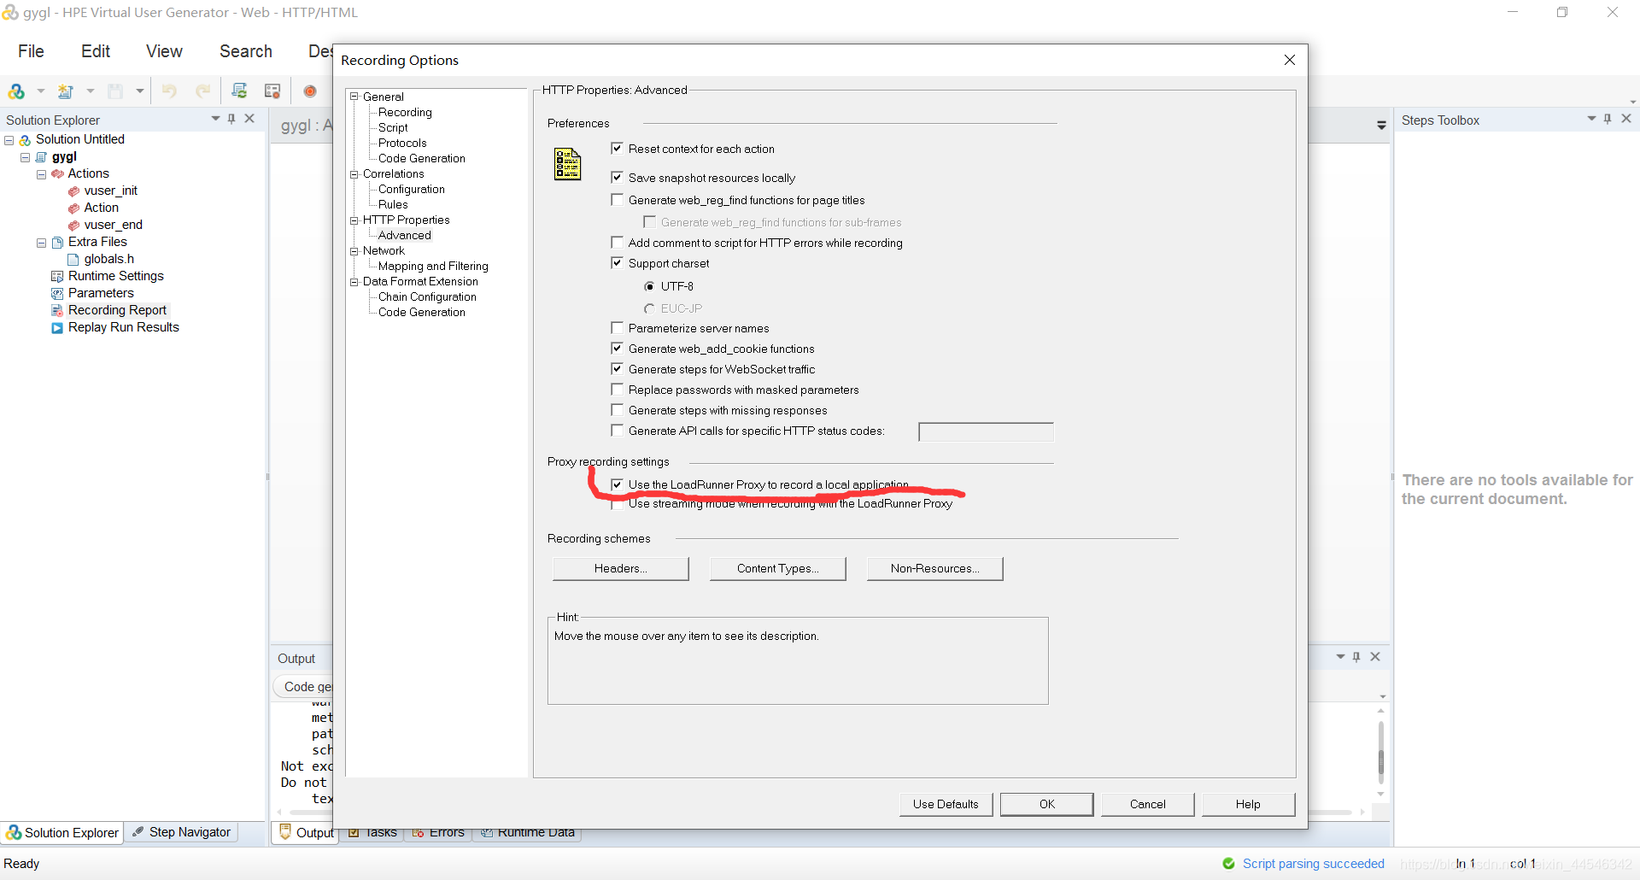Click the regenerate script toolbar icon
Screen dimensions: 1640x880
click(240, 91)
